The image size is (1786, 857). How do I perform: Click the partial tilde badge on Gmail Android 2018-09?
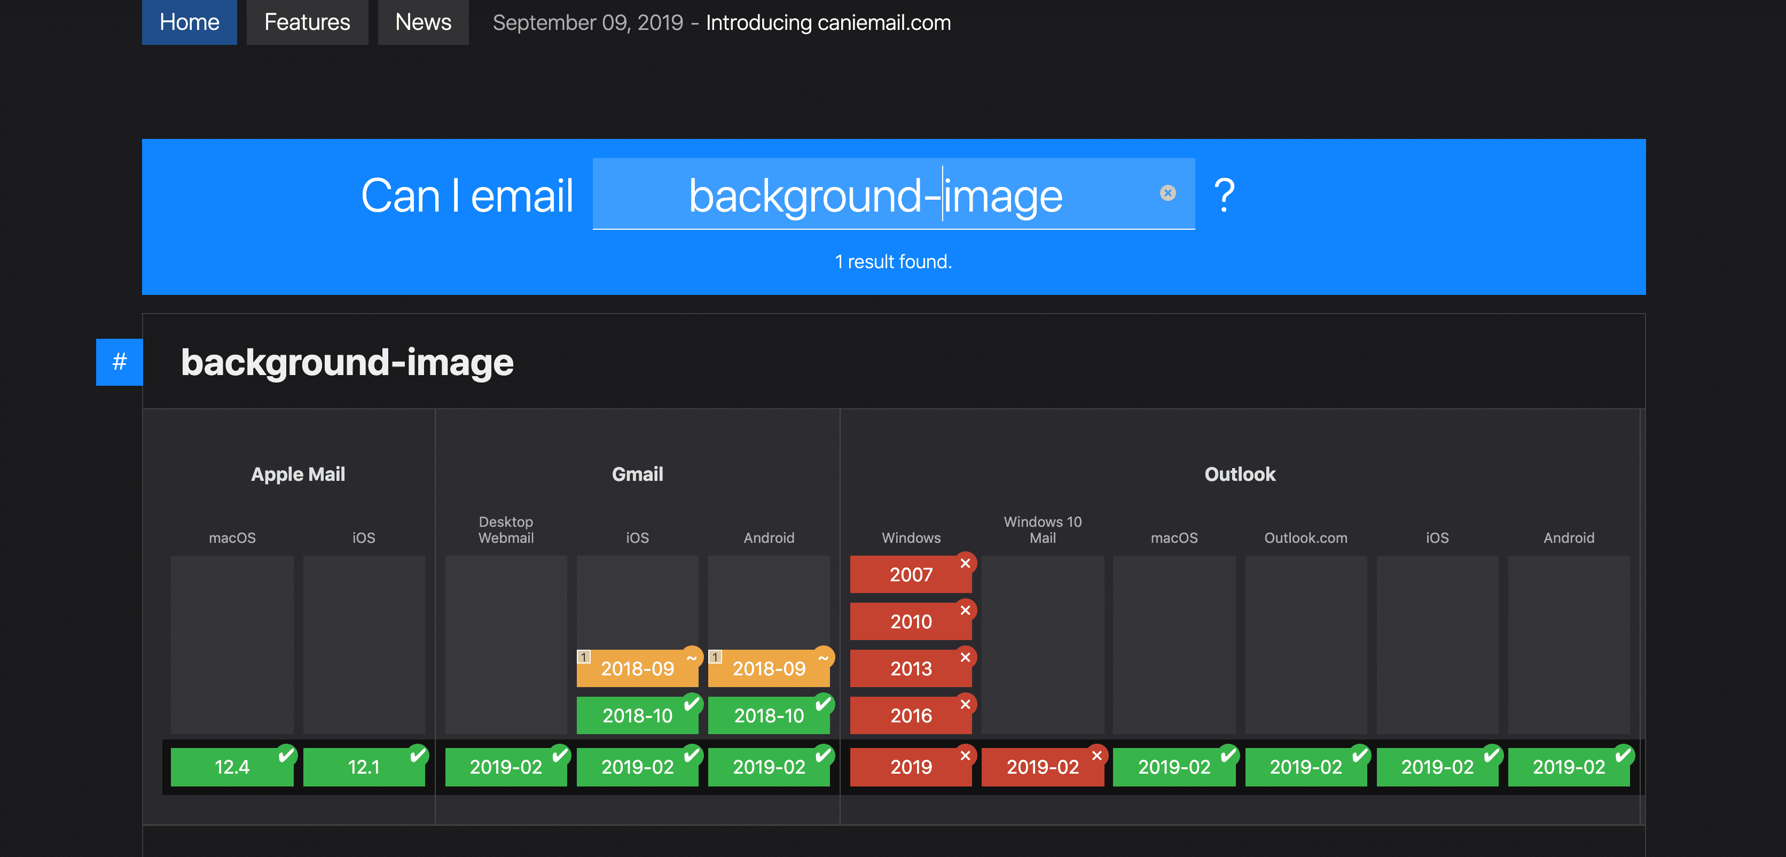click(823, 657)
